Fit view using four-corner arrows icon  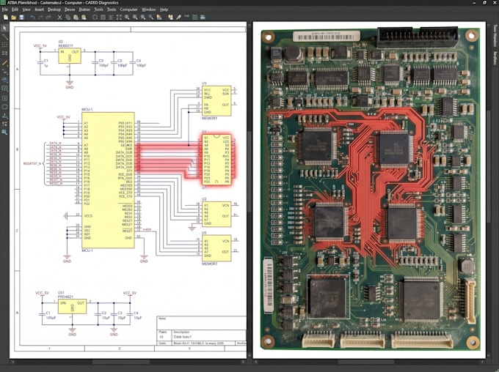[x=119, y=17]
